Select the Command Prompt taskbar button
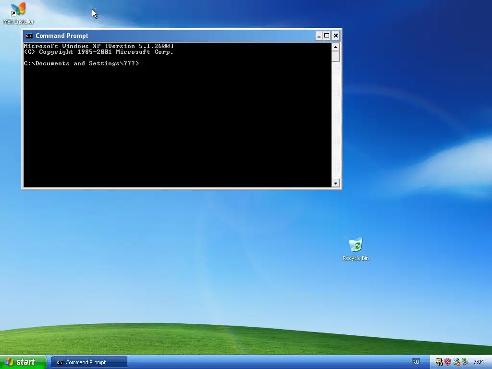492x369 pixels. tap(89, 362)
